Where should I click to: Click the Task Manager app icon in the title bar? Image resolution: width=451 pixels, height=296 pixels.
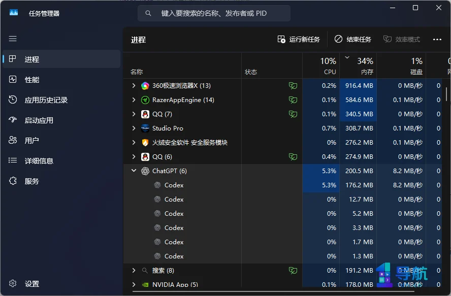(x=14, y=12)
